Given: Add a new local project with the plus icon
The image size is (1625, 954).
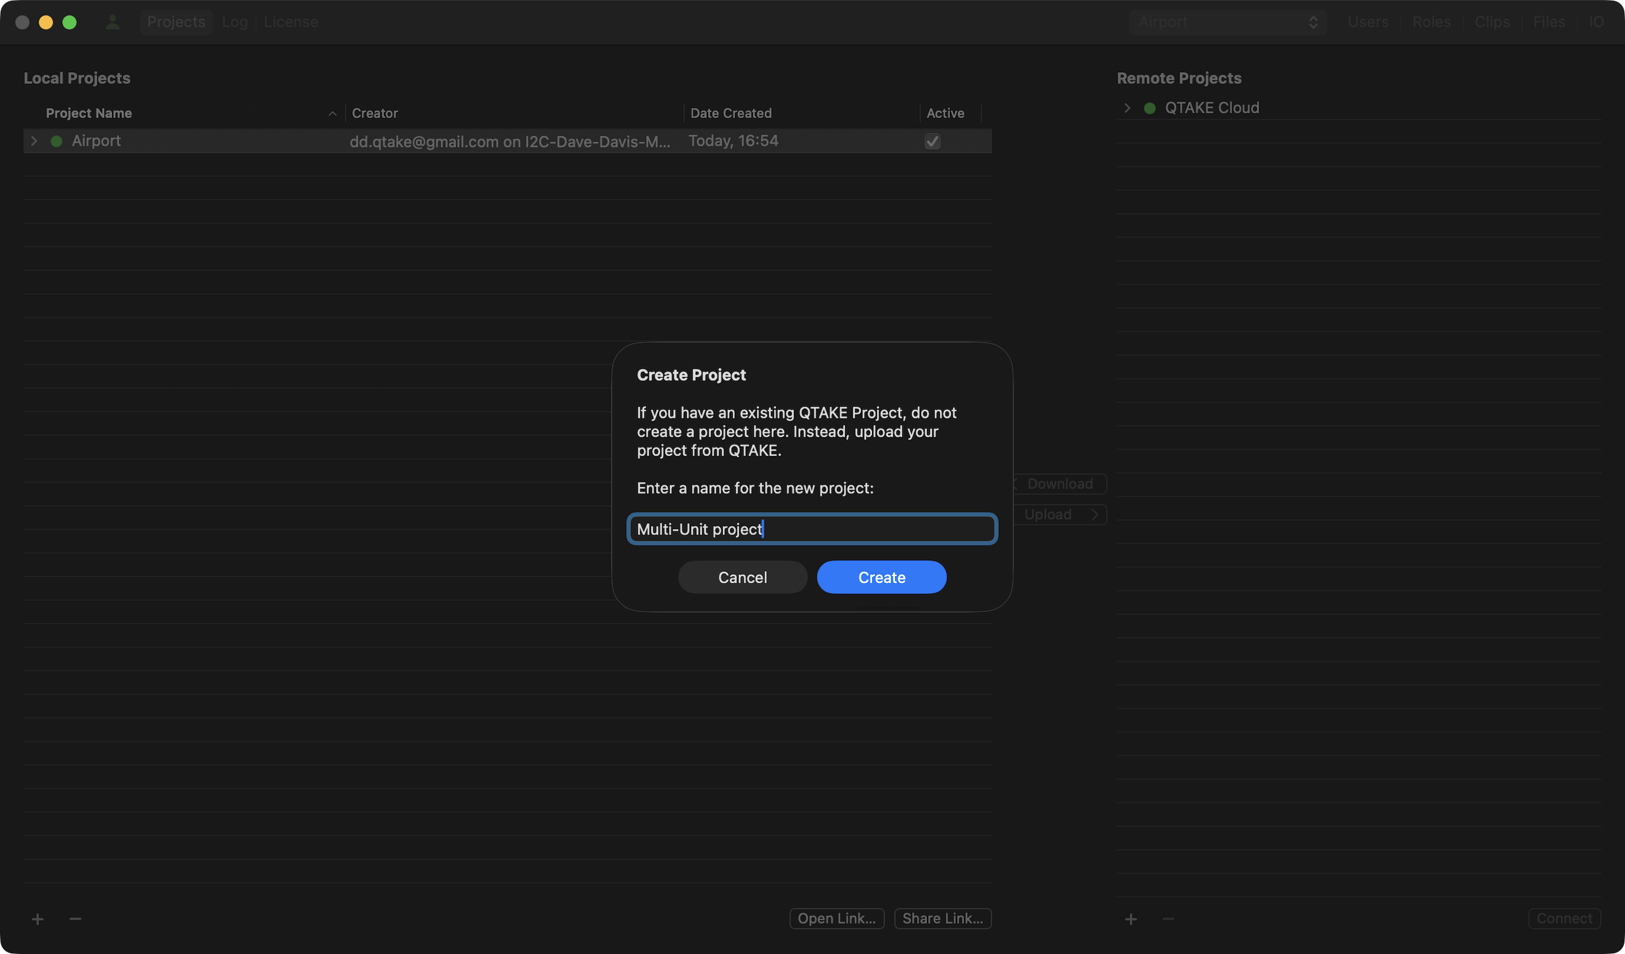Looking at the screenshot, I should (37, 919).
